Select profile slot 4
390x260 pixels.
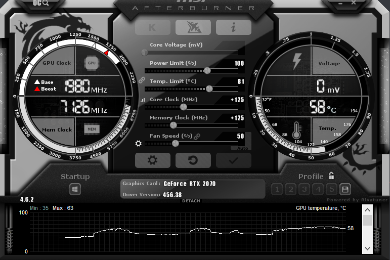click(x=318, y=189)
